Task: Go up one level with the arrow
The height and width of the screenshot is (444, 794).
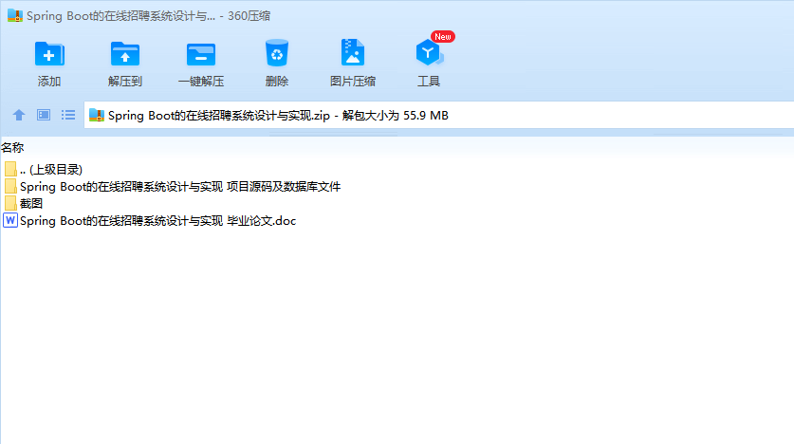Action: pyautogui.click(x=19, y=116)
